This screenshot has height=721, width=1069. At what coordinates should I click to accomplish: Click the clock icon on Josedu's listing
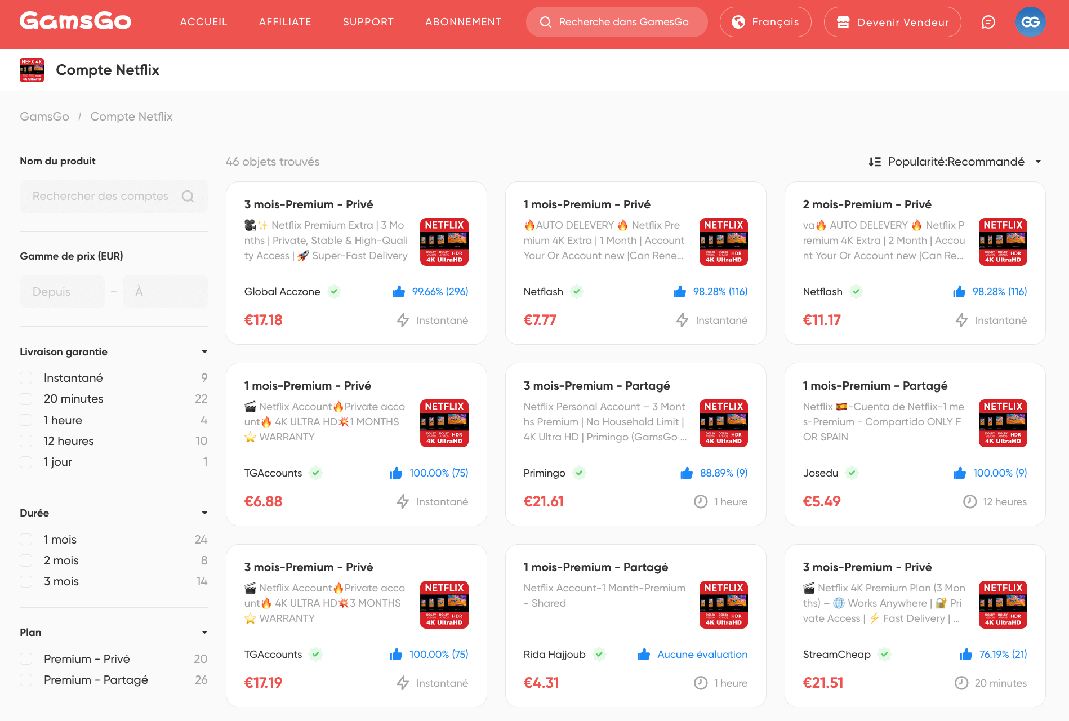click(x=969, y=501)
